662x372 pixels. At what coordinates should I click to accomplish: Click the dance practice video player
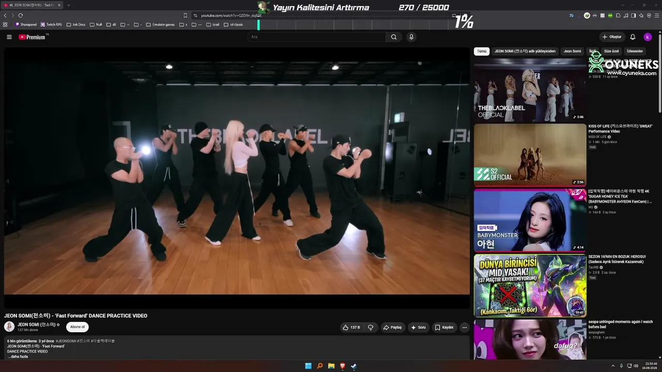tap(237, 178)
